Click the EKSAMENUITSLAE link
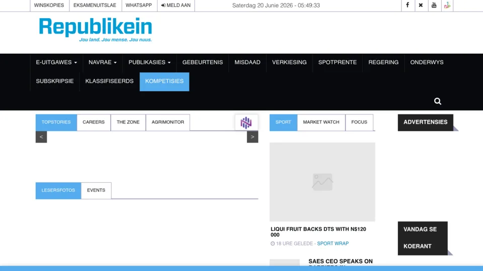 coord(95,5)
